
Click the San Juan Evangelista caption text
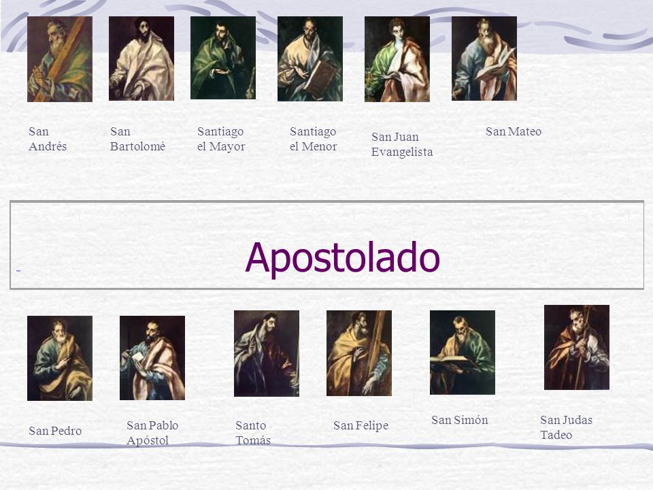pyautogui.click(x=402, y=144)
